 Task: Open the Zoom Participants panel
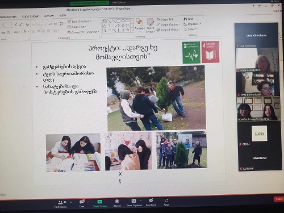point(61,204)
